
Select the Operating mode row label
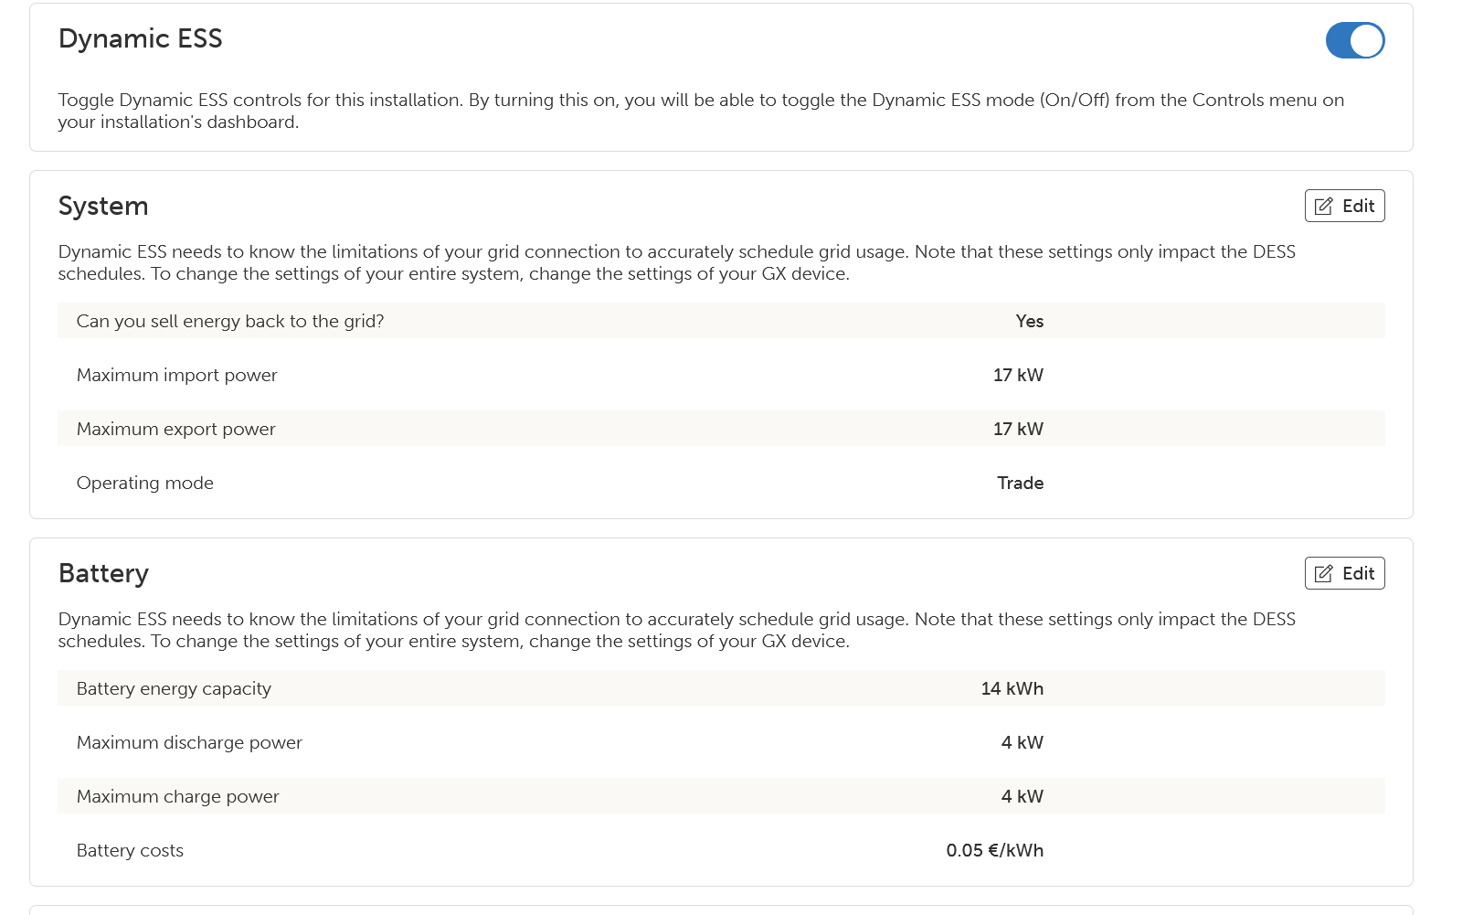click(x=144, y=483)
